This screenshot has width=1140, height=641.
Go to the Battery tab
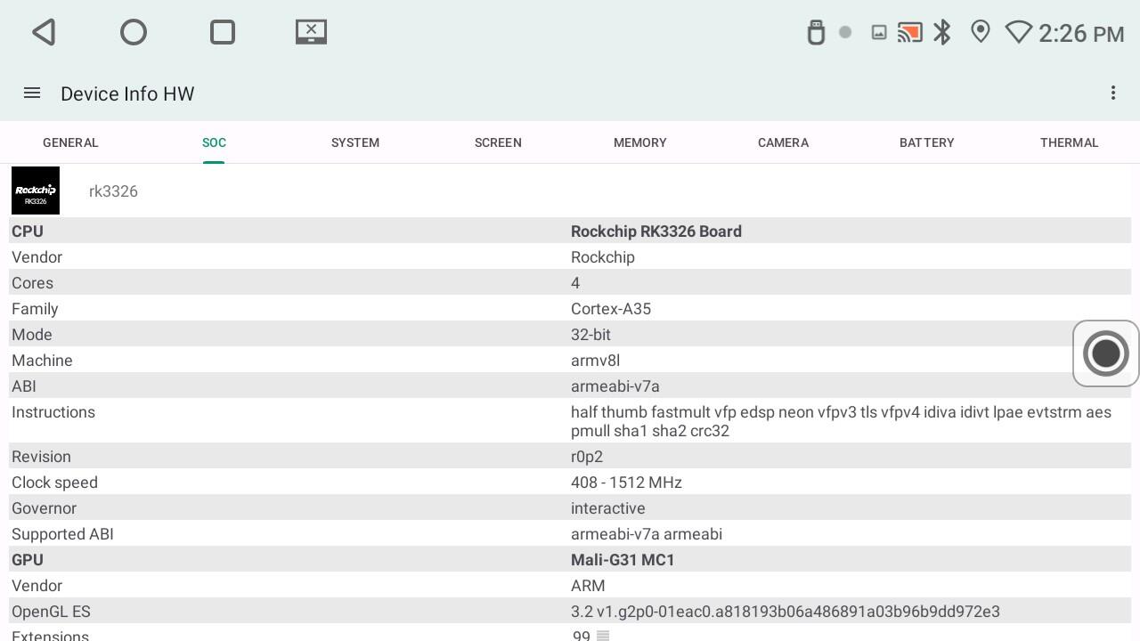tap(926, 142)
